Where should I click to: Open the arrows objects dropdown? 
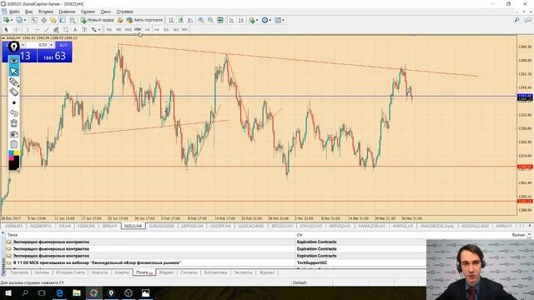tap(96, 30)
